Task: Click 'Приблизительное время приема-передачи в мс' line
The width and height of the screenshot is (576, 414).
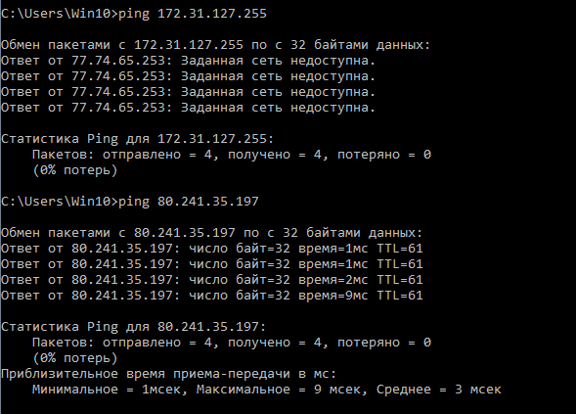Action: pyautogui.click(x=168, y=374)
